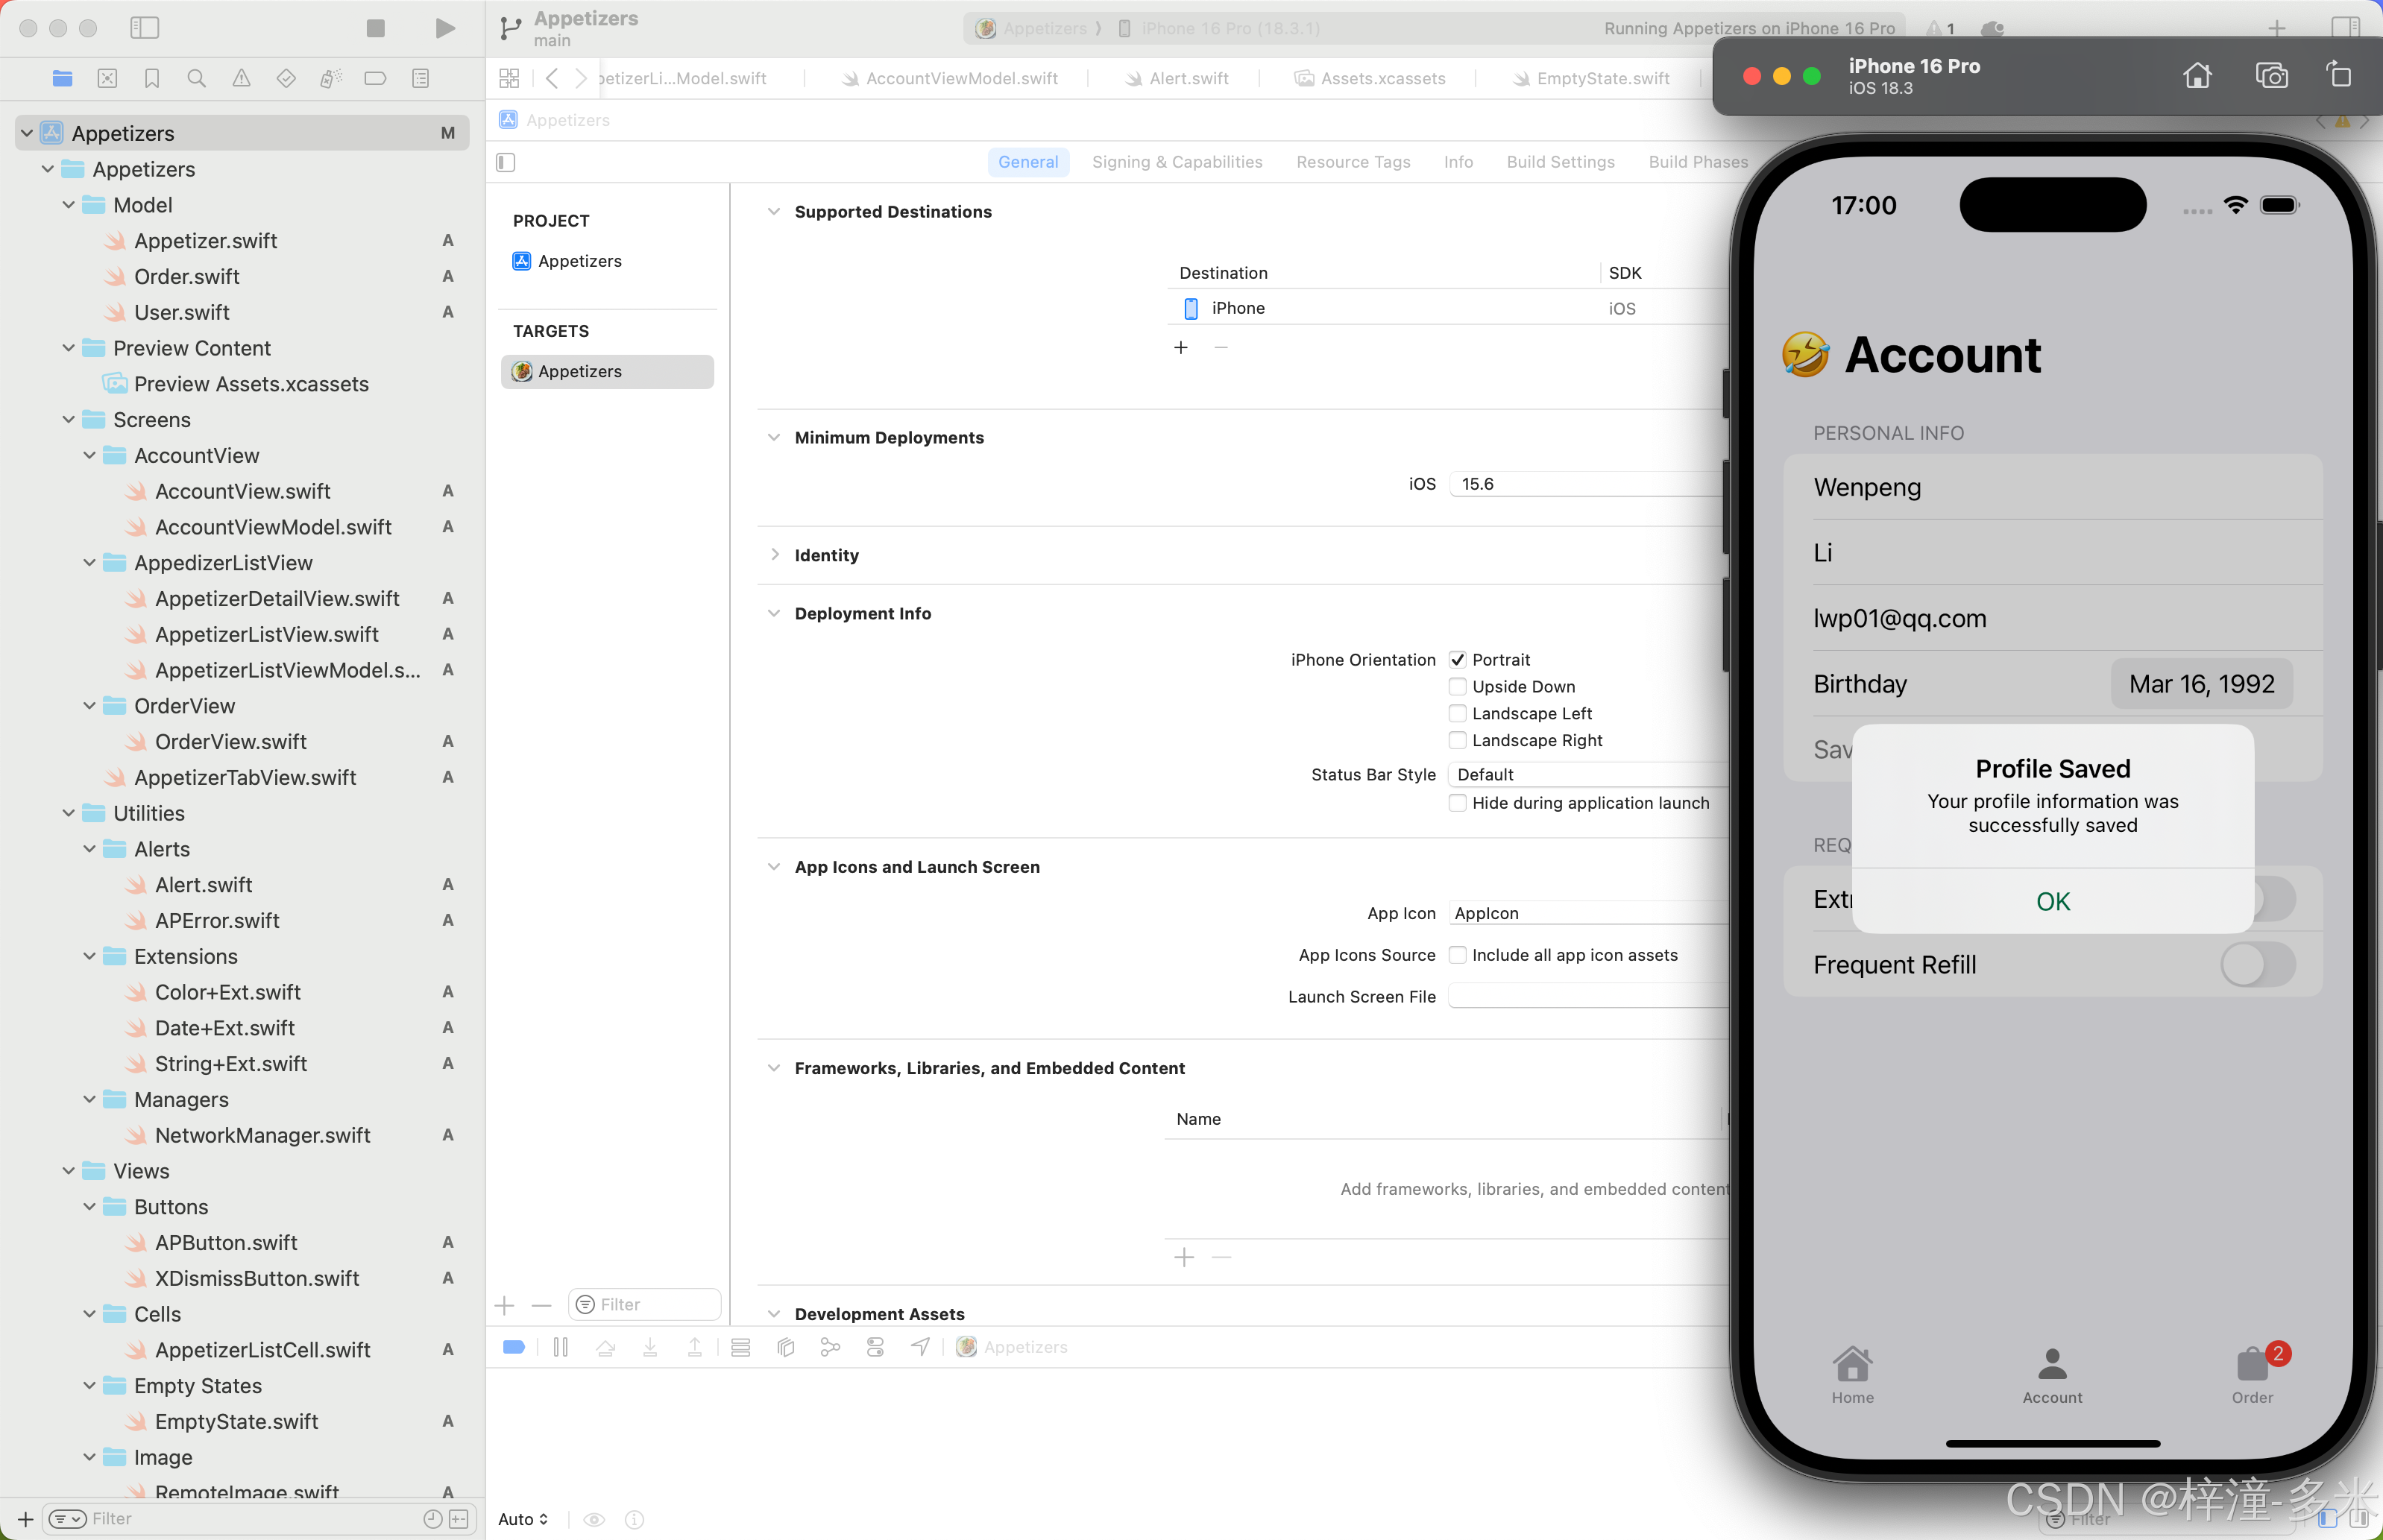This screenshot has height=1540, width=2383.
Task: Rotate the simulator device icon
Action: coord(2338,75)
